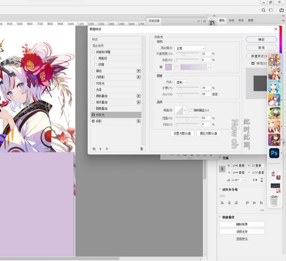Toggle the 预览 preview checkbox

[x=253, y=63]
